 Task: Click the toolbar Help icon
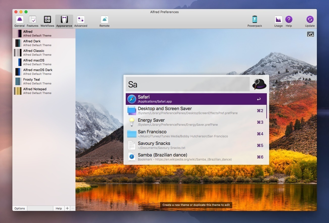tap(289, 21)
